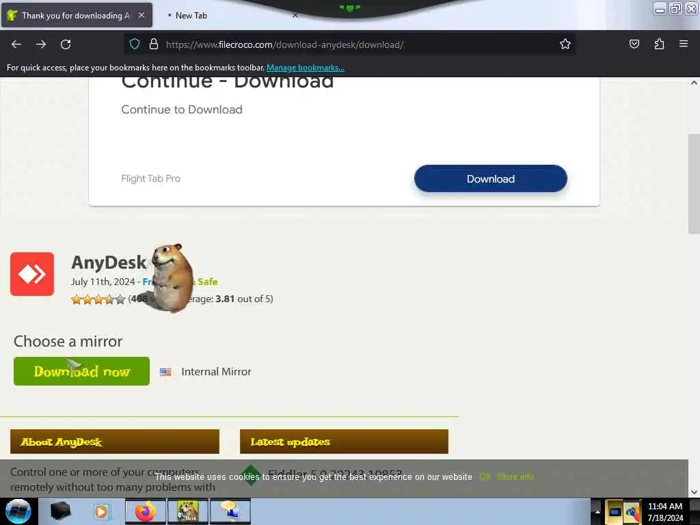
Task: Open the hamster Bot taskbar icon
Action: [x=187, y=511]
